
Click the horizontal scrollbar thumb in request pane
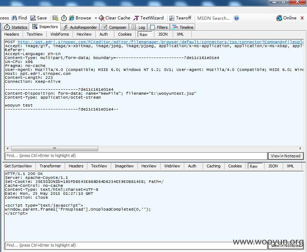point(55,148)
